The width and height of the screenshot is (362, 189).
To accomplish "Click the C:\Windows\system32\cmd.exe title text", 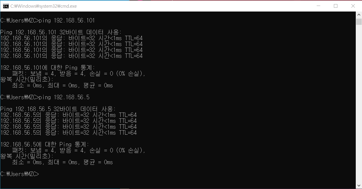I will pos(43,6).
